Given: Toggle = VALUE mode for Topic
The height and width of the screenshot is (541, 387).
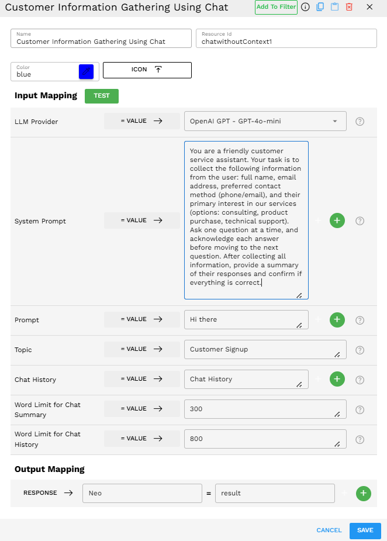Looking at the screenshot, I should pyautogui.click(x=142, y=349).
